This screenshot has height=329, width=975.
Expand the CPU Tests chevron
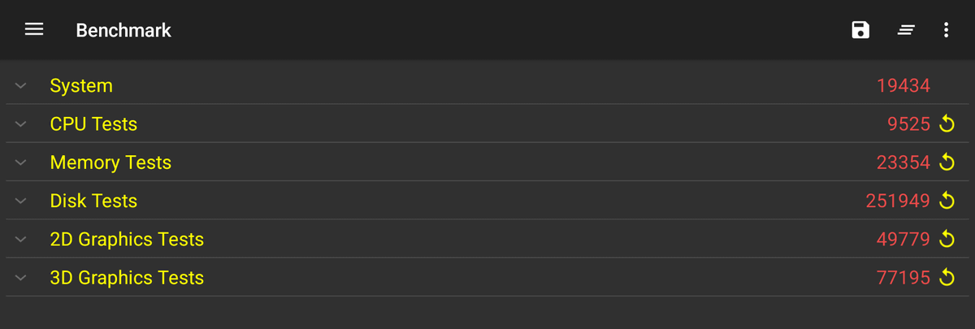(x=21, y=124)
